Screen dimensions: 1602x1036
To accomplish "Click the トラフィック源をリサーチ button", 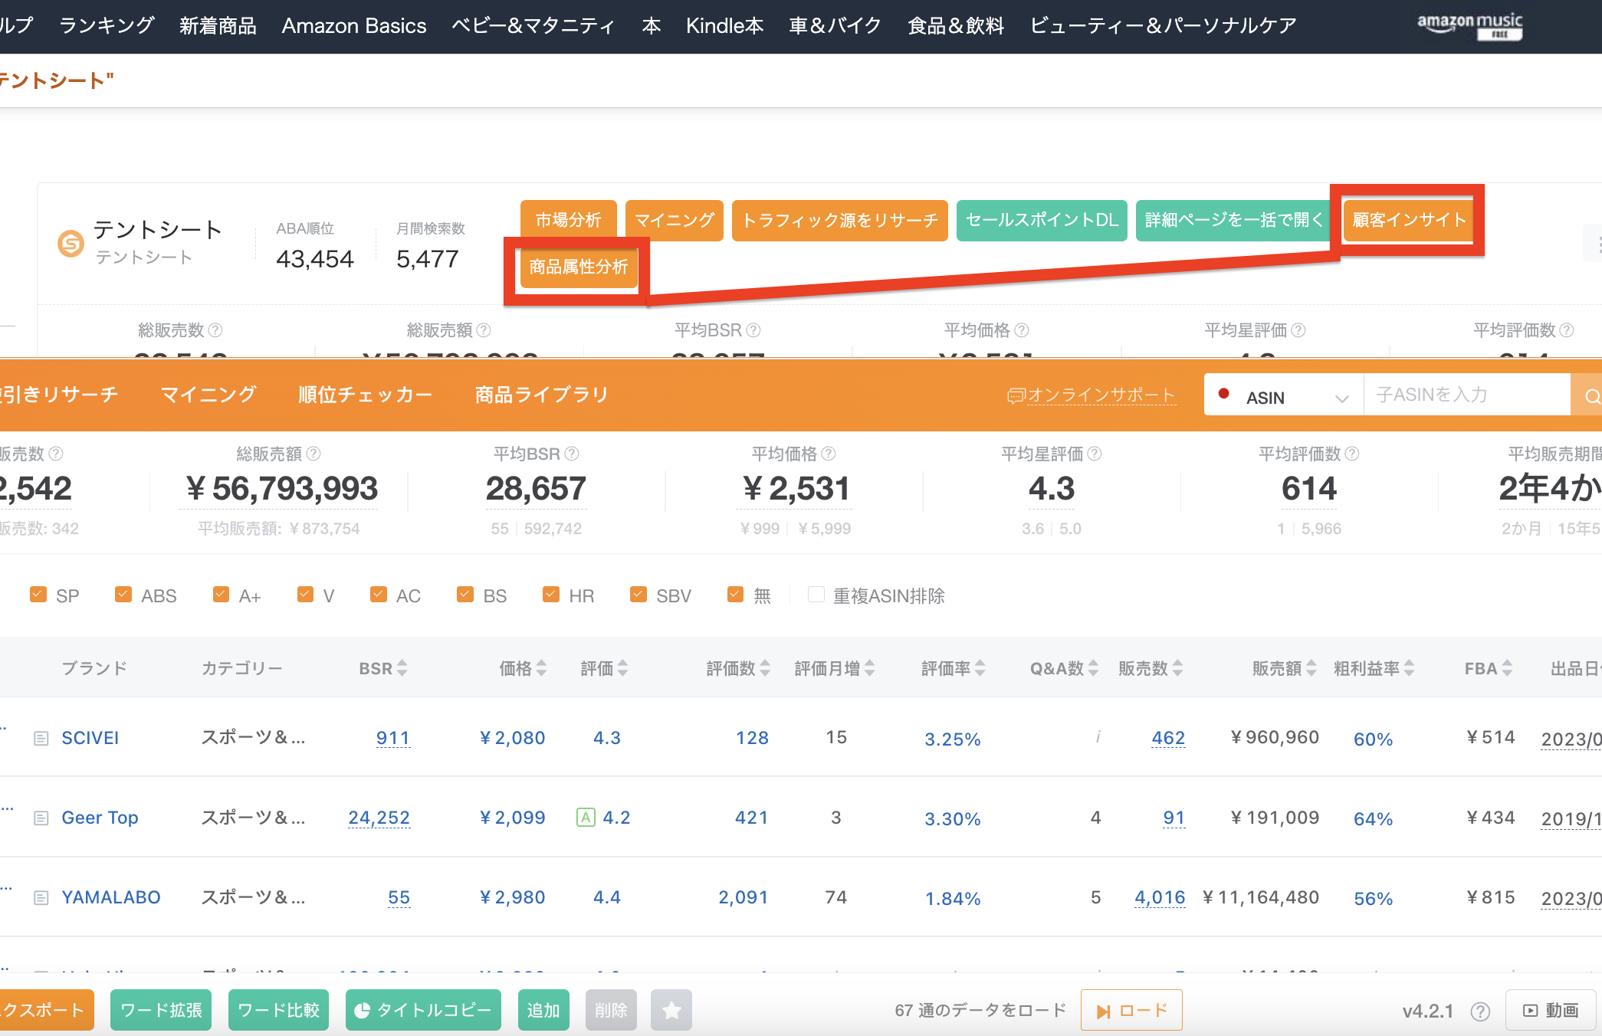I will click(x=840, y=221).
